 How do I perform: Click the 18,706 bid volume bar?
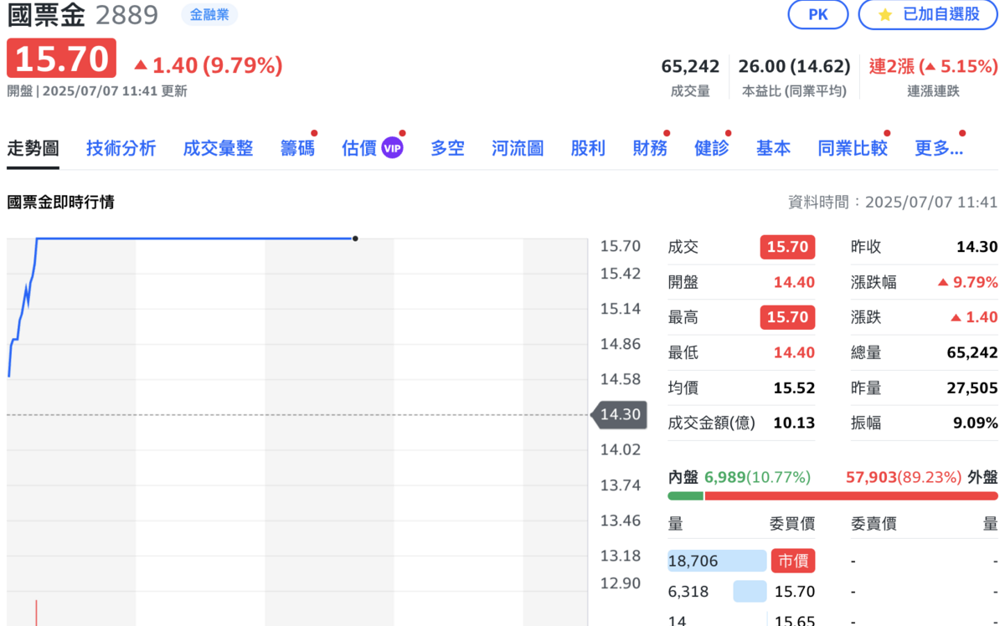coord(717,561)
